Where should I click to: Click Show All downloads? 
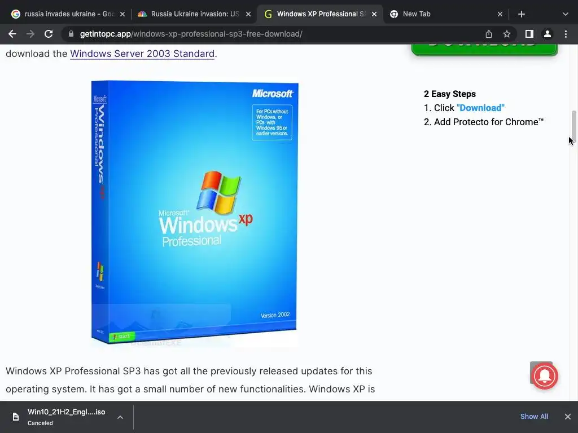click(x=534, y=417)
